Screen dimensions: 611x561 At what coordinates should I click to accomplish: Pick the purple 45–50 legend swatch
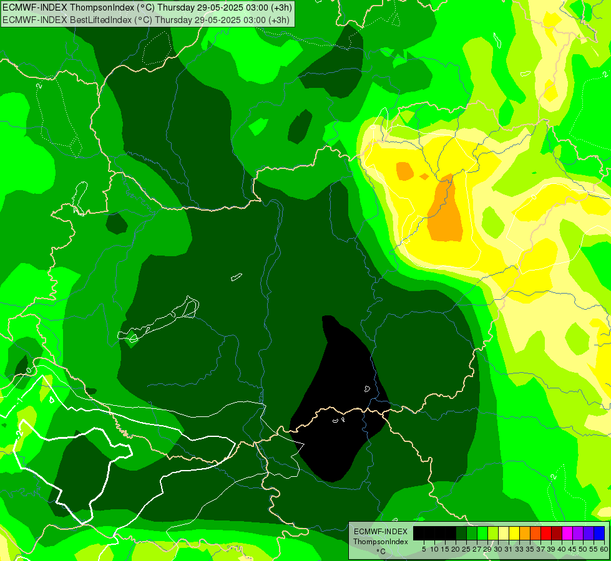click(578, 533)
